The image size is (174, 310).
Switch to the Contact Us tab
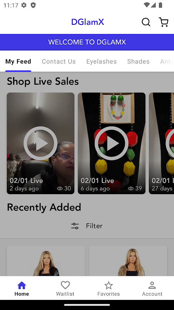click(59, 62)
